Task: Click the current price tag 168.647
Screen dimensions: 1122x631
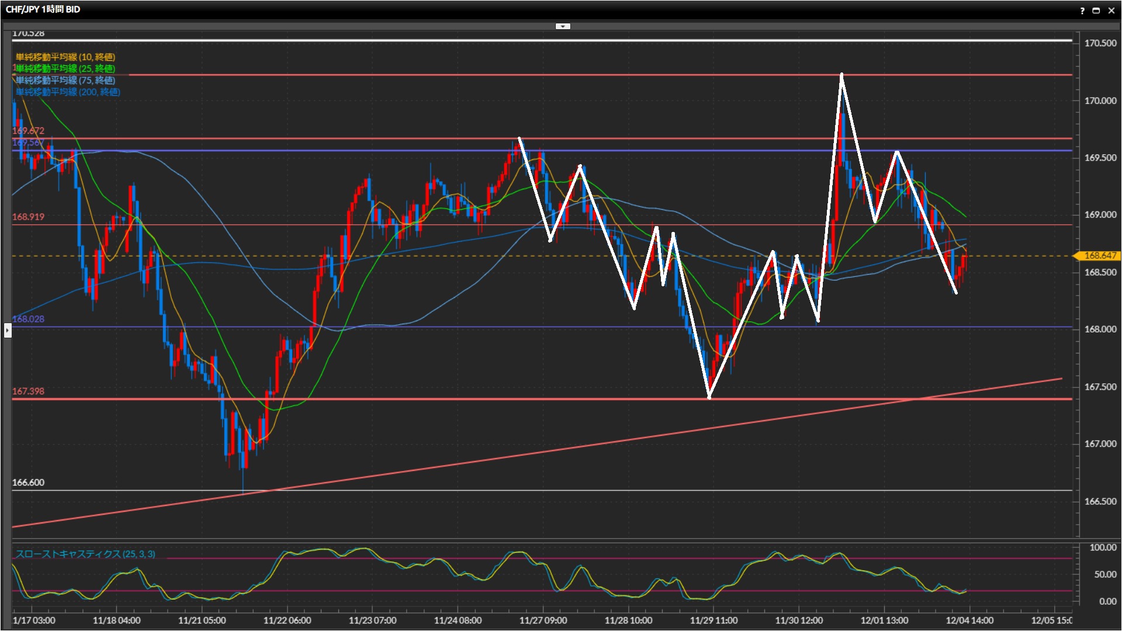Action: 1099,256
